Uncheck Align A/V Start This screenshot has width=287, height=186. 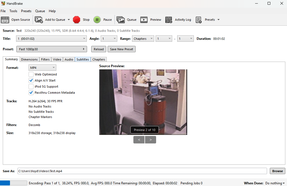coord(31,80)
